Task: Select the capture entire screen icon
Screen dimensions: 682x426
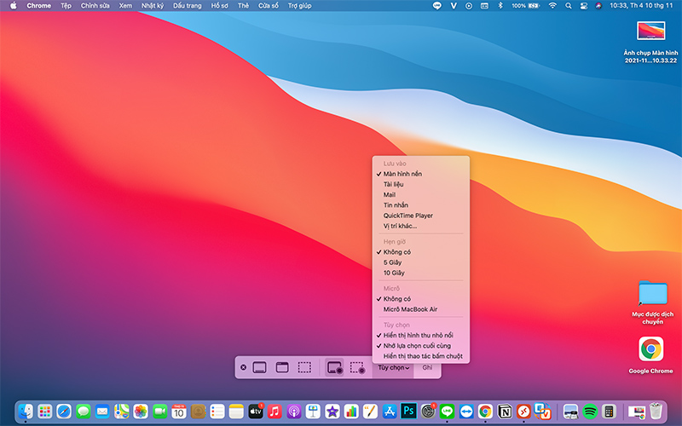Action: 261,368
